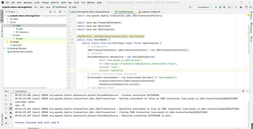253x129 pixels.
Task: Toggle the 1: Project tool window
Action: 2,16
